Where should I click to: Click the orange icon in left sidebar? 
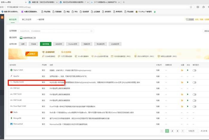(x=2, y=17)
